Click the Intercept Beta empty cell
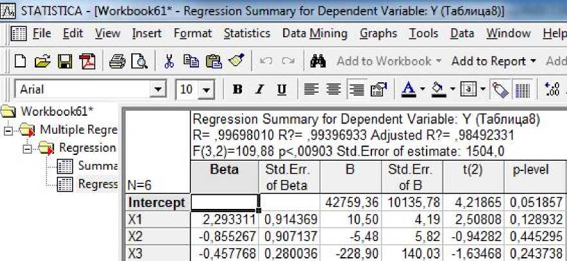The image size is (567, 261). click(225, 202)
